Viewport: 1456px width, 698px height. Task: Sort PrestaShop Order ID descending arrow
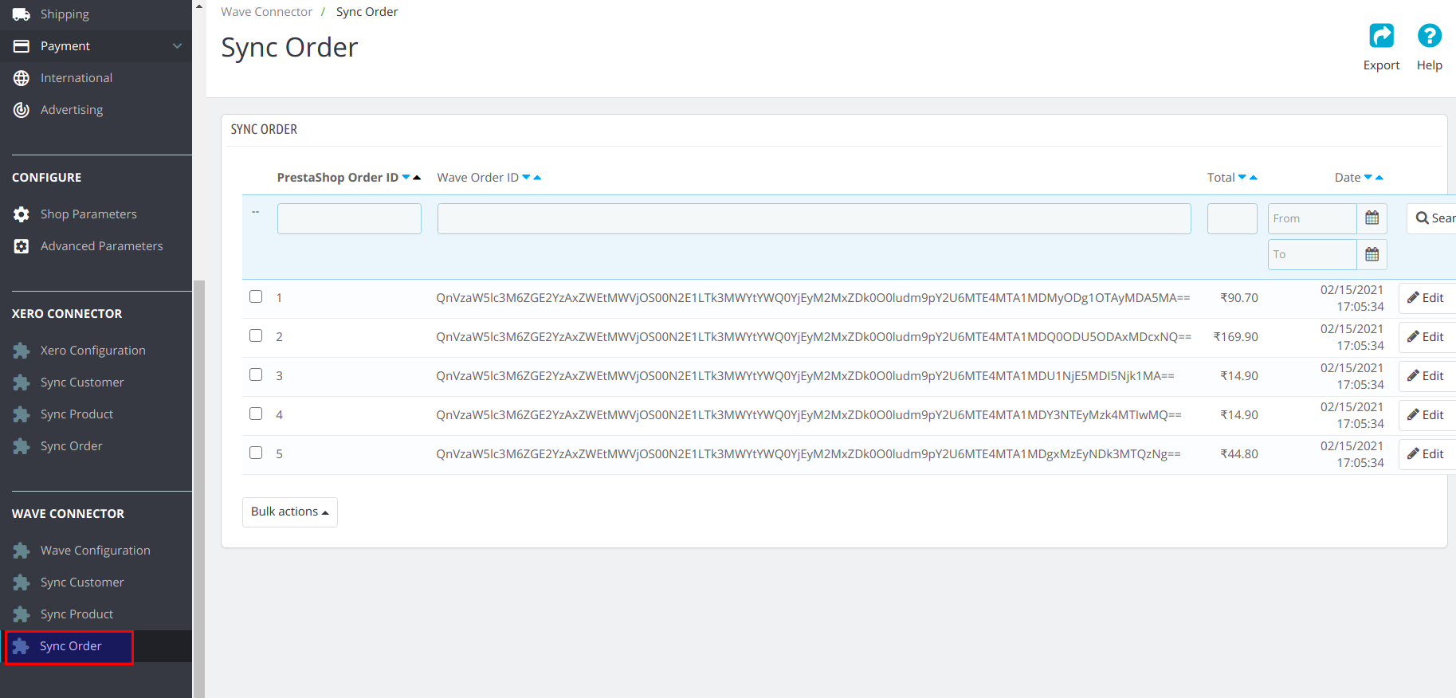click(x=406, y=177)
